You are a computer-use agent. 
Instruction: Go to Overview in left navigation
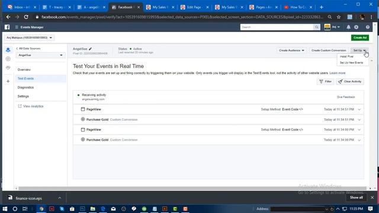pyautogui.click(x=24, y=70)
